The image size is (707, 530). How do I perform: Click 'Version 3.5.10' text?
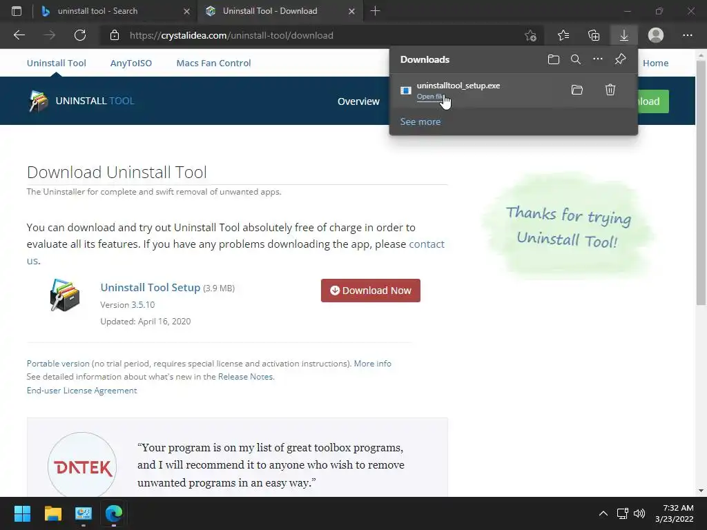coord(128,304)
